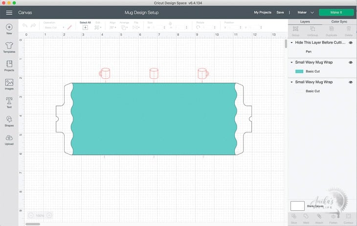Switch to the Layers tab
This screenshot has height=226, width=357.
coord(305,22)
